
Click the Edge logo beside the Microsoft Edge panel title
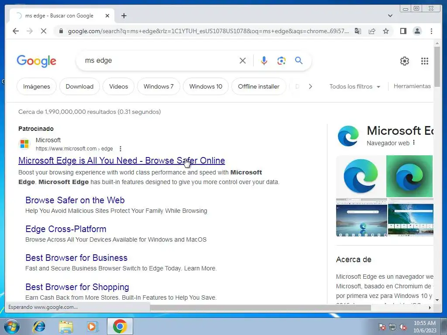(348, 136)
